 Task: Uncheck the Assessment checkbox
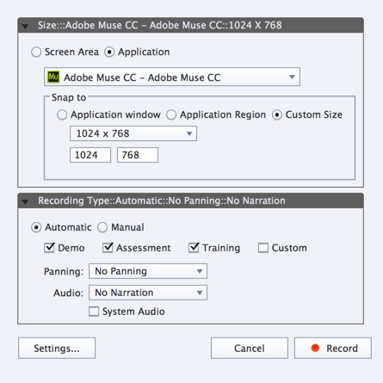pyautogui.click(x=108, y=248)
